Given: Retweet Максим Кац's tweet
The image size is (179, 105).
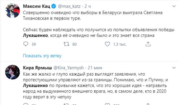Looking at the screenshot, I should [66, 44].
